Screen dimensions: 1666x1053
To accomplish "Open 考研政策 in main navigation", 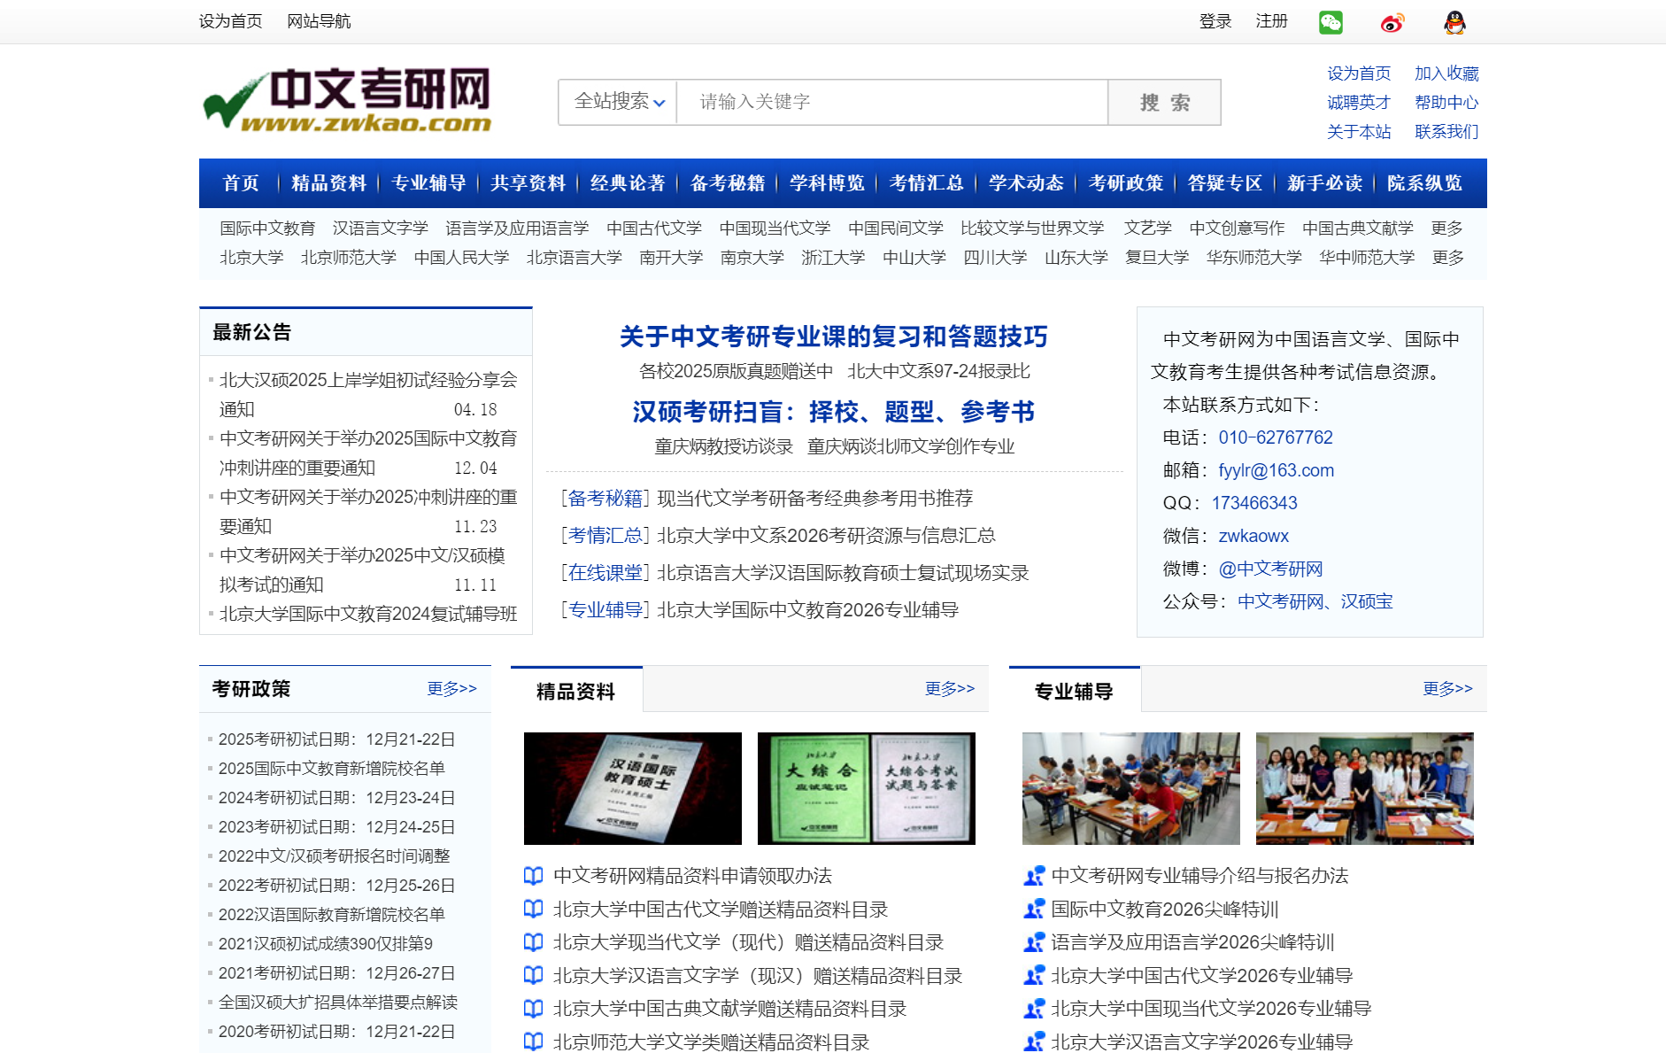I will (x=1125, y=183).
